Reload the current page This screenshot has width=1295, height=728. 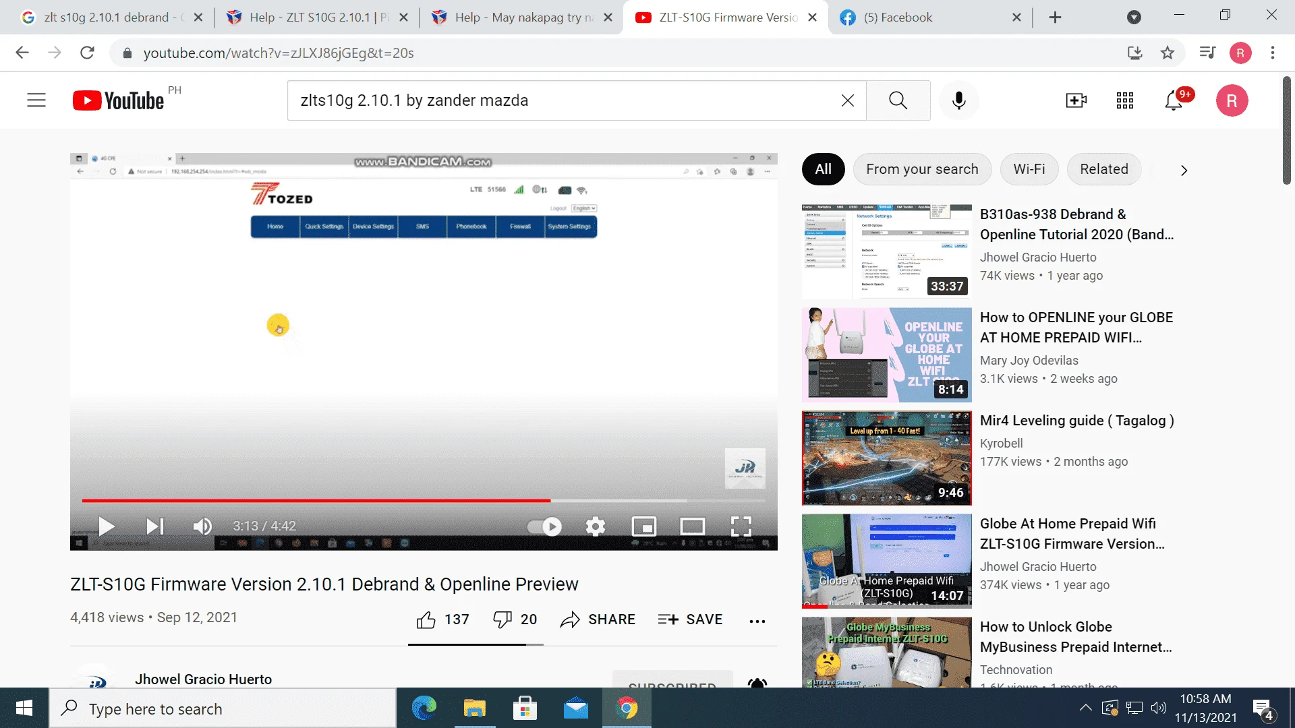point(87,53)
